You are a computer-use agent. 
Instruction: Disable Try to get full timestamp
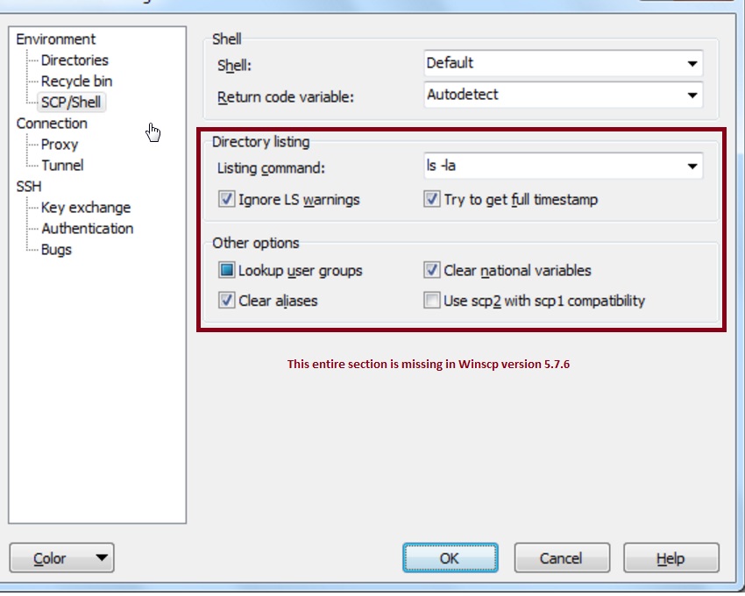point(431,200)
